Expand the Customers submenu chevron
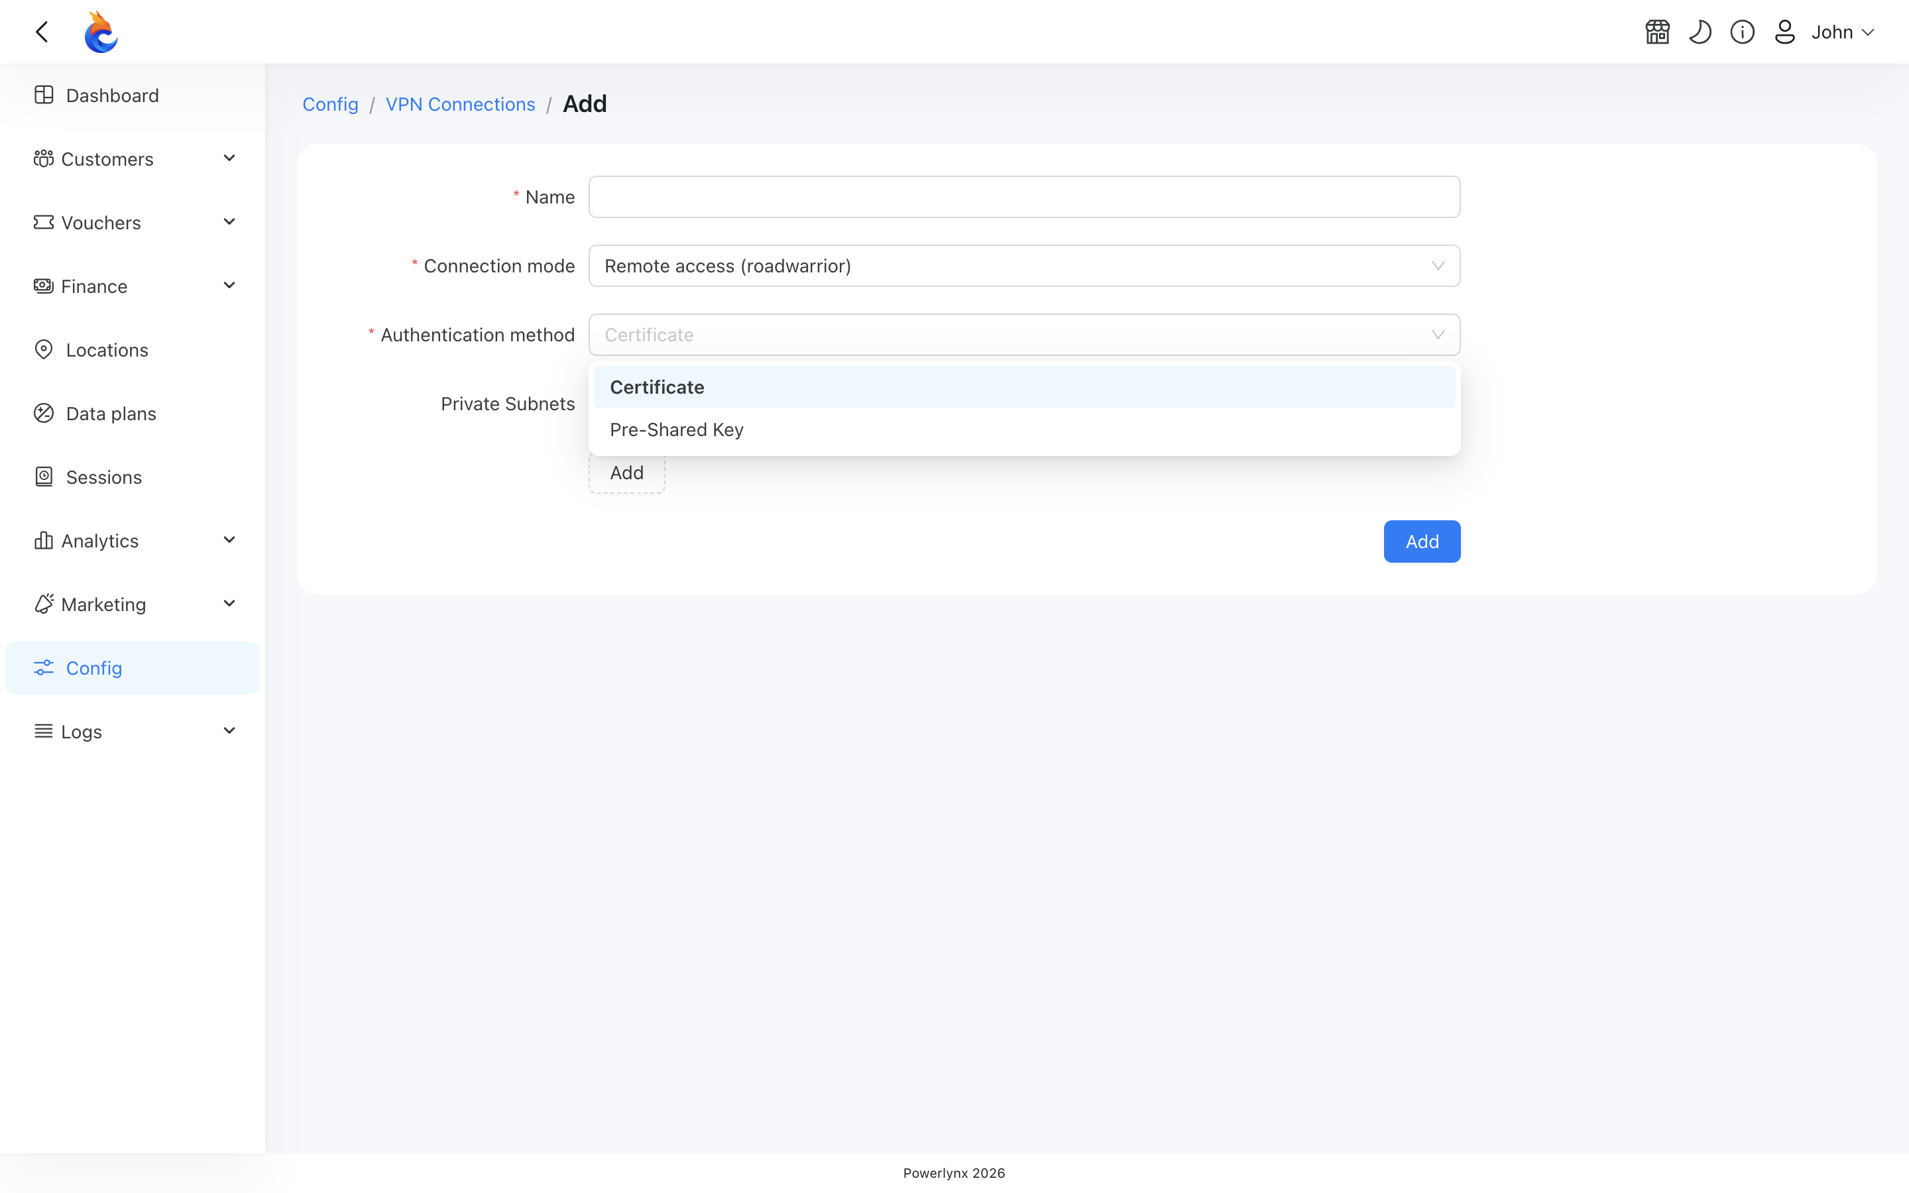The height and width of the screenshot is (1193, 1909). pos(229,158)
